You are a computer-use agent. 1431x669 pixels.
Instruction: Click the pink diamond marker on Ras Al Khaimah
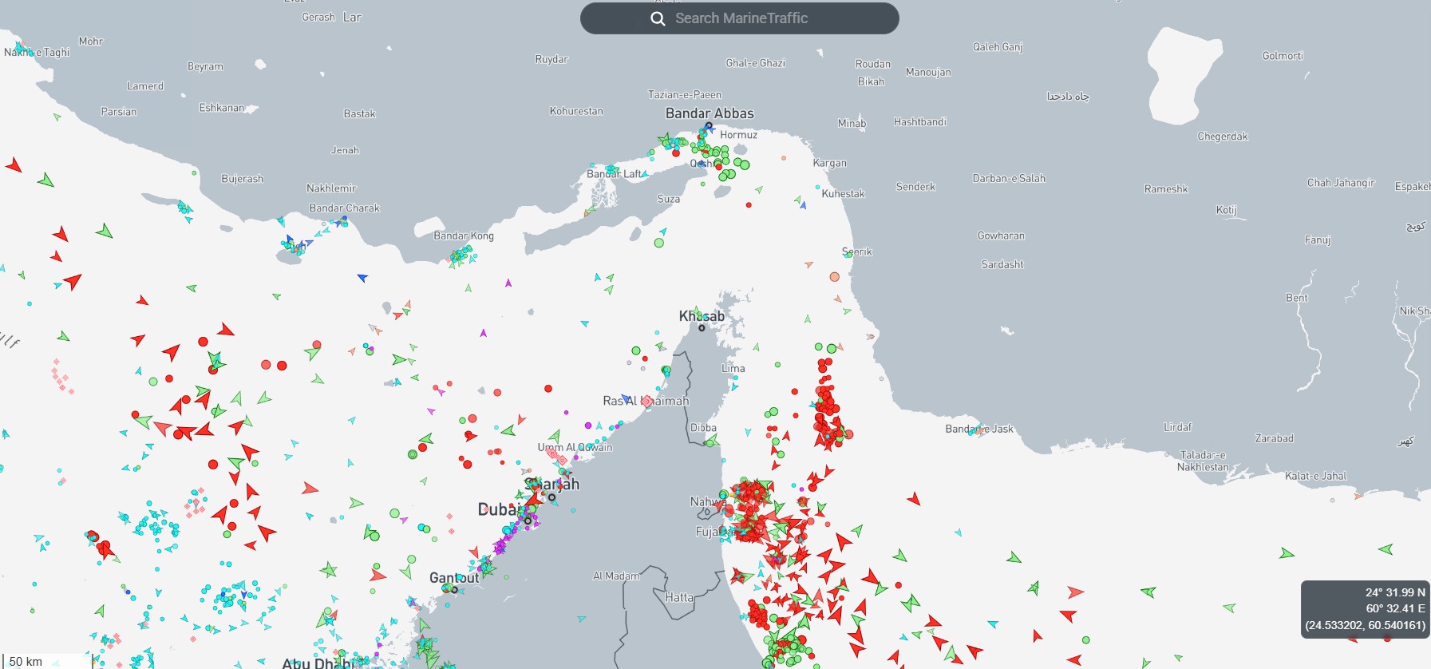(x=647, y=402)
